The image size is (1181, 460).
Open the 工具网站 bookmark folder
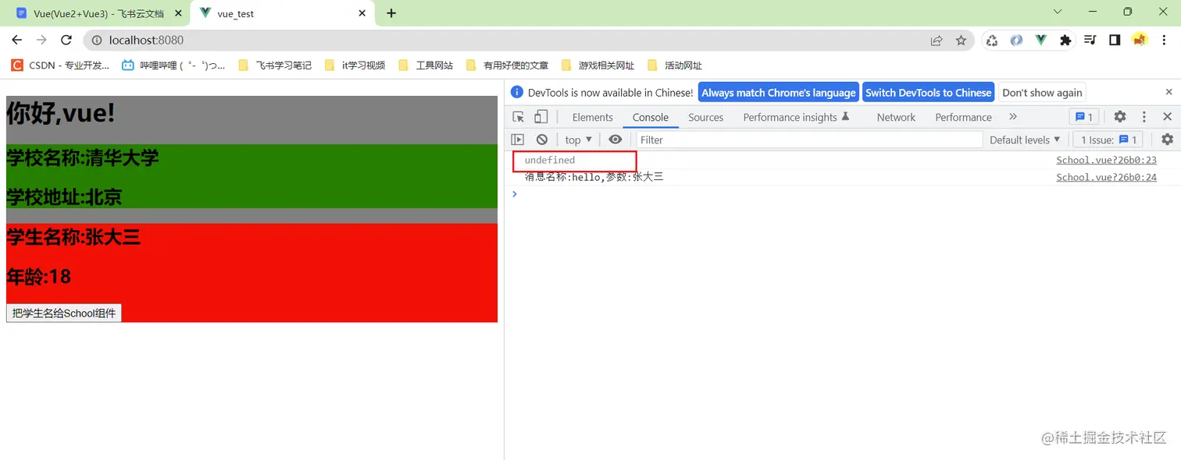tap(426, 65)
